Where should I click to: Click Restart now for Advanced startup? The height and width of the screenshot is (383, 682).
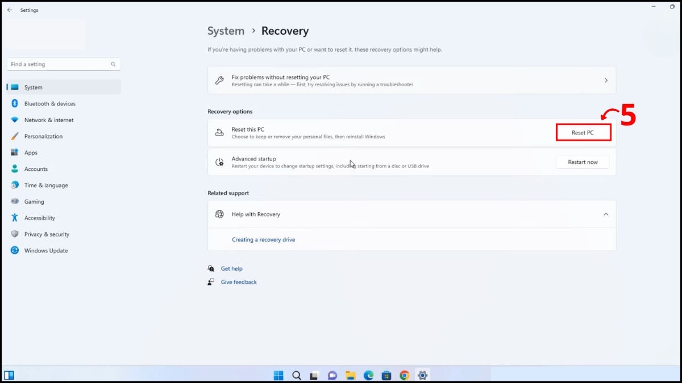point(583,162)
